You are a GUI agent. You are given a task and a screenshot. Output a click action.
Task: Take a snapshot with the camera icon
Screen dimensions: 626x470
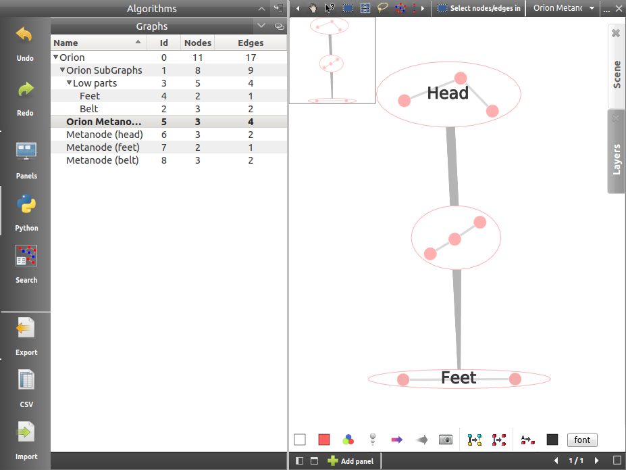446,440
